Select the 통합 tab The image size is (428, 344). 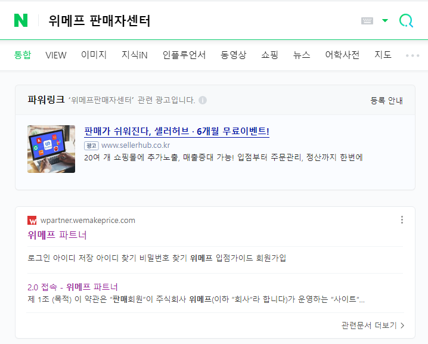coord(23,55)
